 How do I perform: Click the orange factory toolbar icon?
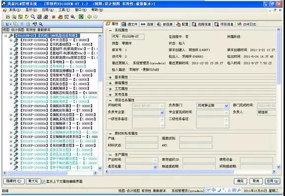coord(60,17)
